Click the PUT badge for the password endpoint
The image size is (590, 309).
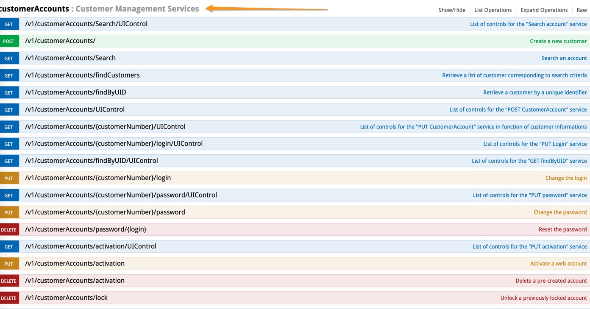(9, 212)
